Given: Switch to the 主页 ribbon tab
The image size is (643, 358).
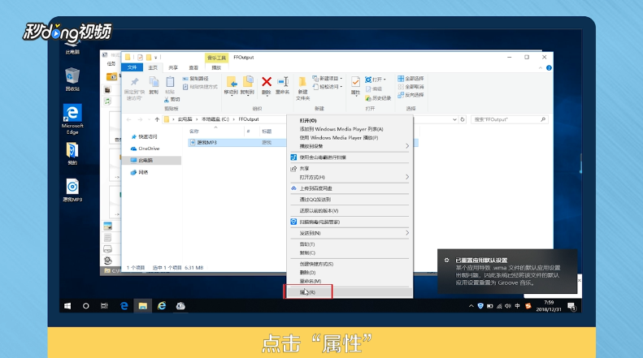Looking at the screenshot, I should click(153, 67).
